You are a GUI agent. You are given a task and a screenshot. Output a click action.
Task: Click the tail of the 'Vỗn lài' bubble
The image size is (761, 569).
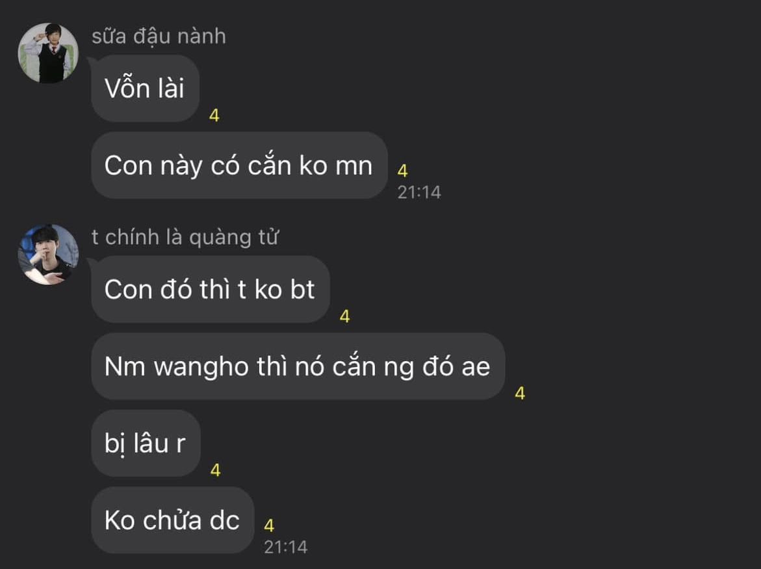click(x=92, y=60)
